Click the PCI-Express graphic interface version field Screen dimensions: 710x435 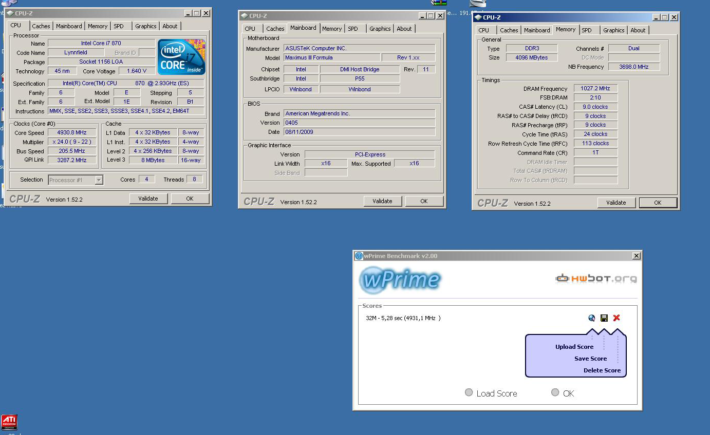pyautogui.click(x=370, y=154)
